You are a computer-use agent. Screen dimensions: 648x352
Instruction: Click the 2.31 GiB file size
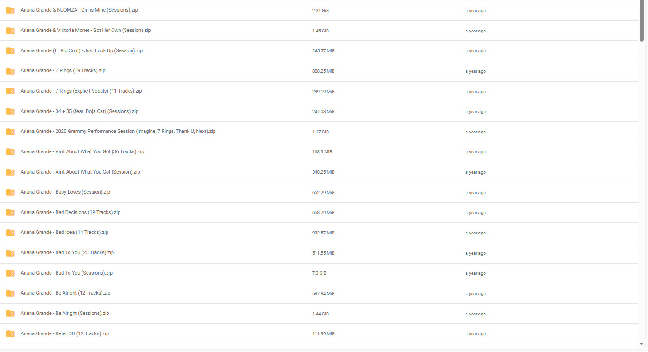[x=321, y=11]
